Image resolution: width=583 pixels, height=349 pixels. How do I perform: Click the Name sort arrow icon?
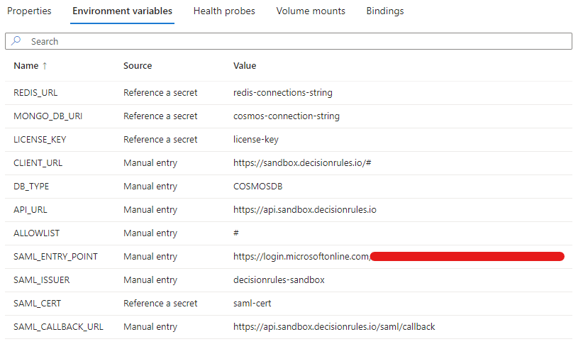(46, 66)
